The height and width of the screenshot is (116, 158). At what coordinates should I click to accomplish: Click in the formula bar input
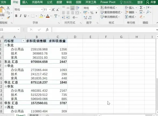(104, 30)
